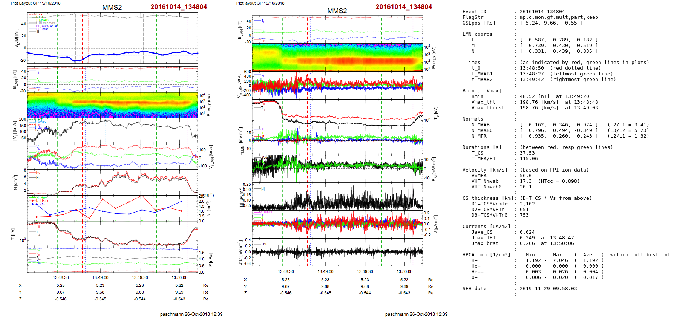Select the N MVAB normal vector row
Image resolution: width=680 pixels, height=317 pixels.
560,125
